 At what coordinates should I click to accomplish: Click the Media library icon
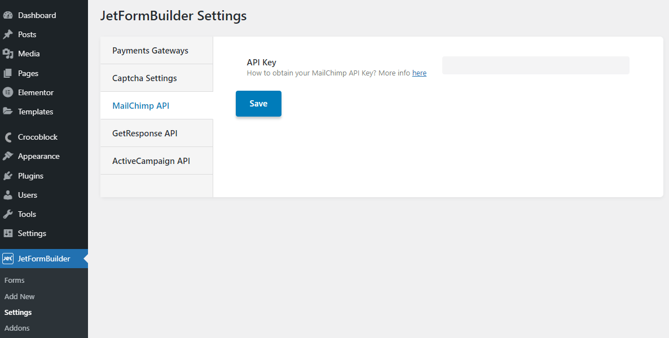(8, 54)
